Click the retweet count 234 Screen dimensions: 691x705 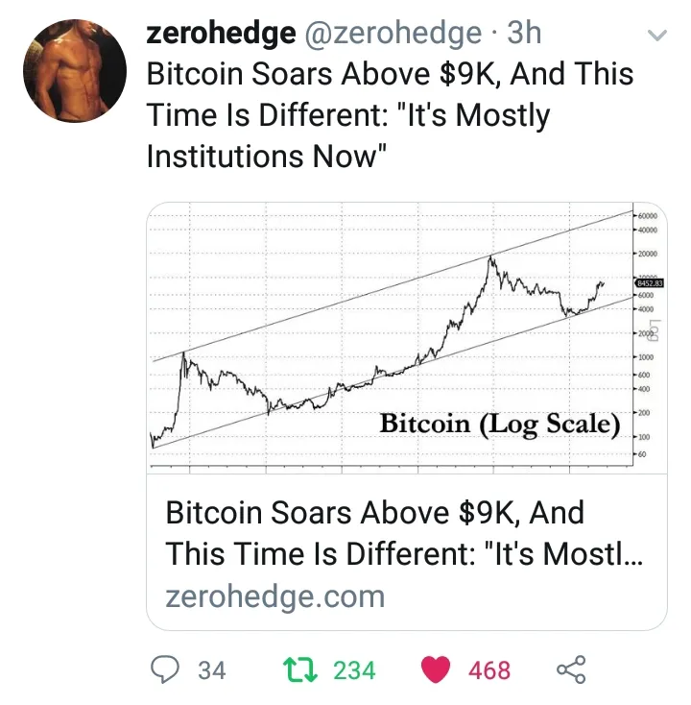point(354,670)
